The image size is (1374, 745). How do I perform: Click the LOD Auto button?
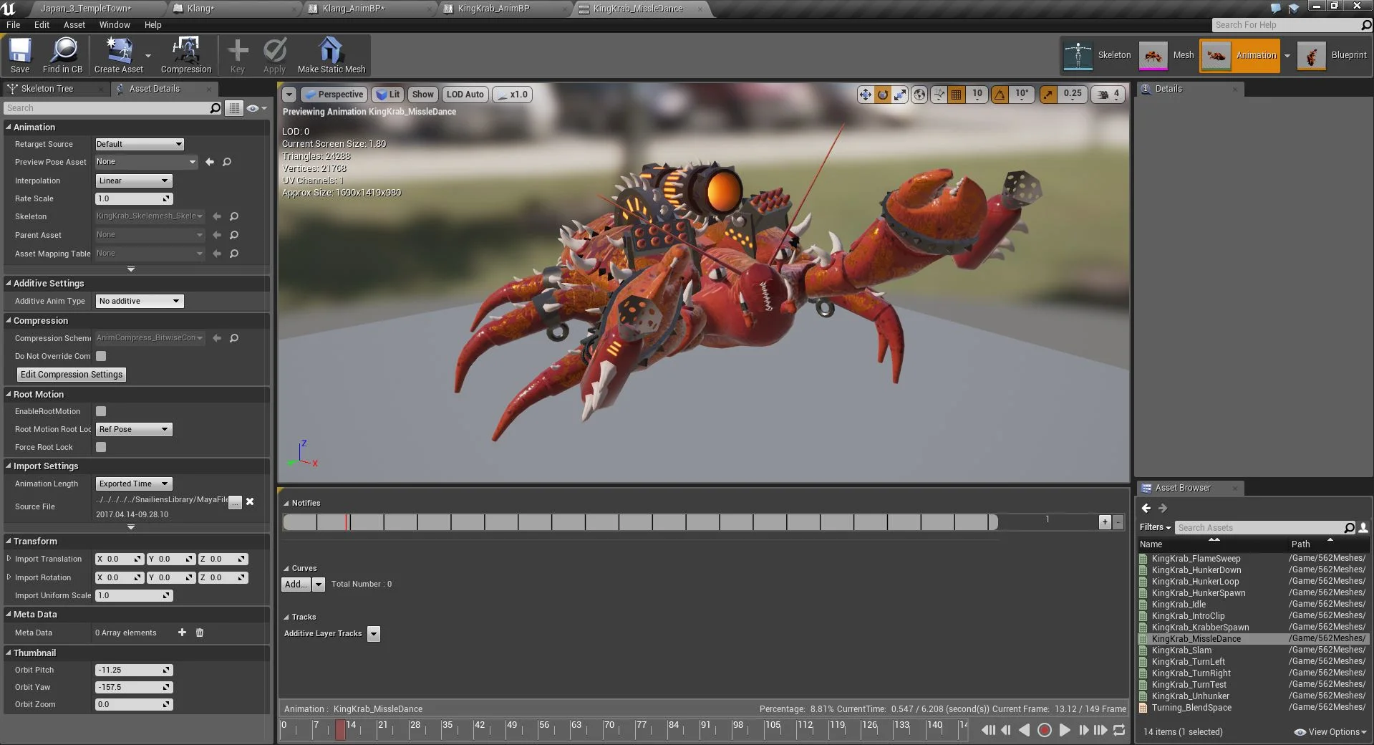click(465, 95)
